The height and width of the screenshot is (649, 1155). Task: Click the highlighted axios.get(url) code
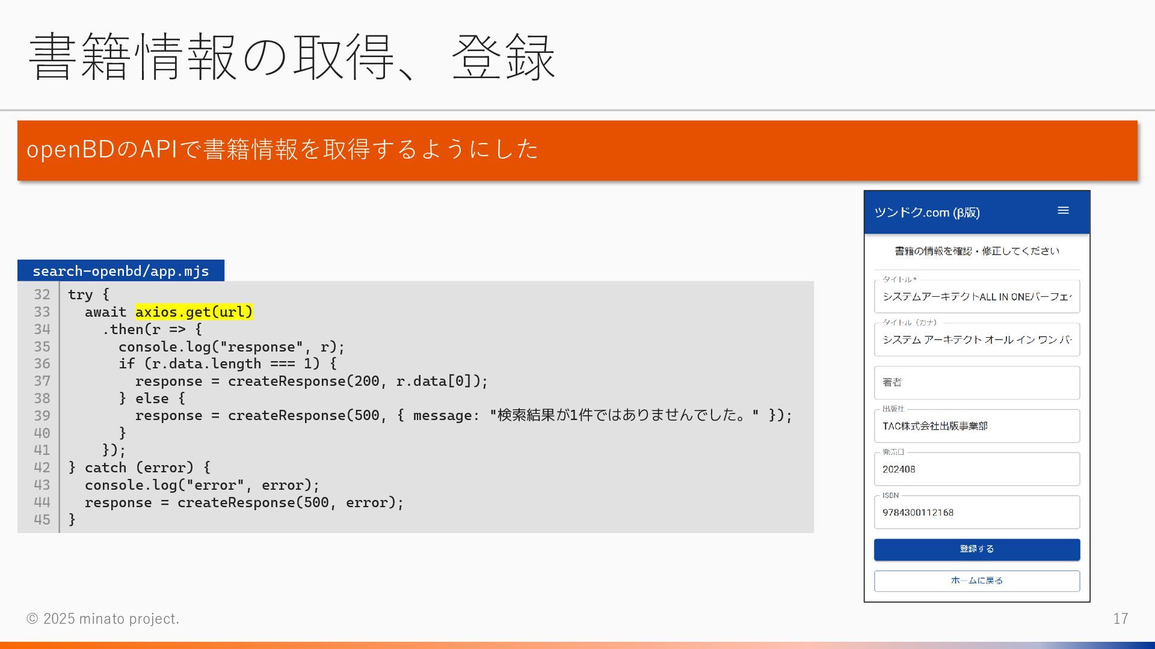194,312
